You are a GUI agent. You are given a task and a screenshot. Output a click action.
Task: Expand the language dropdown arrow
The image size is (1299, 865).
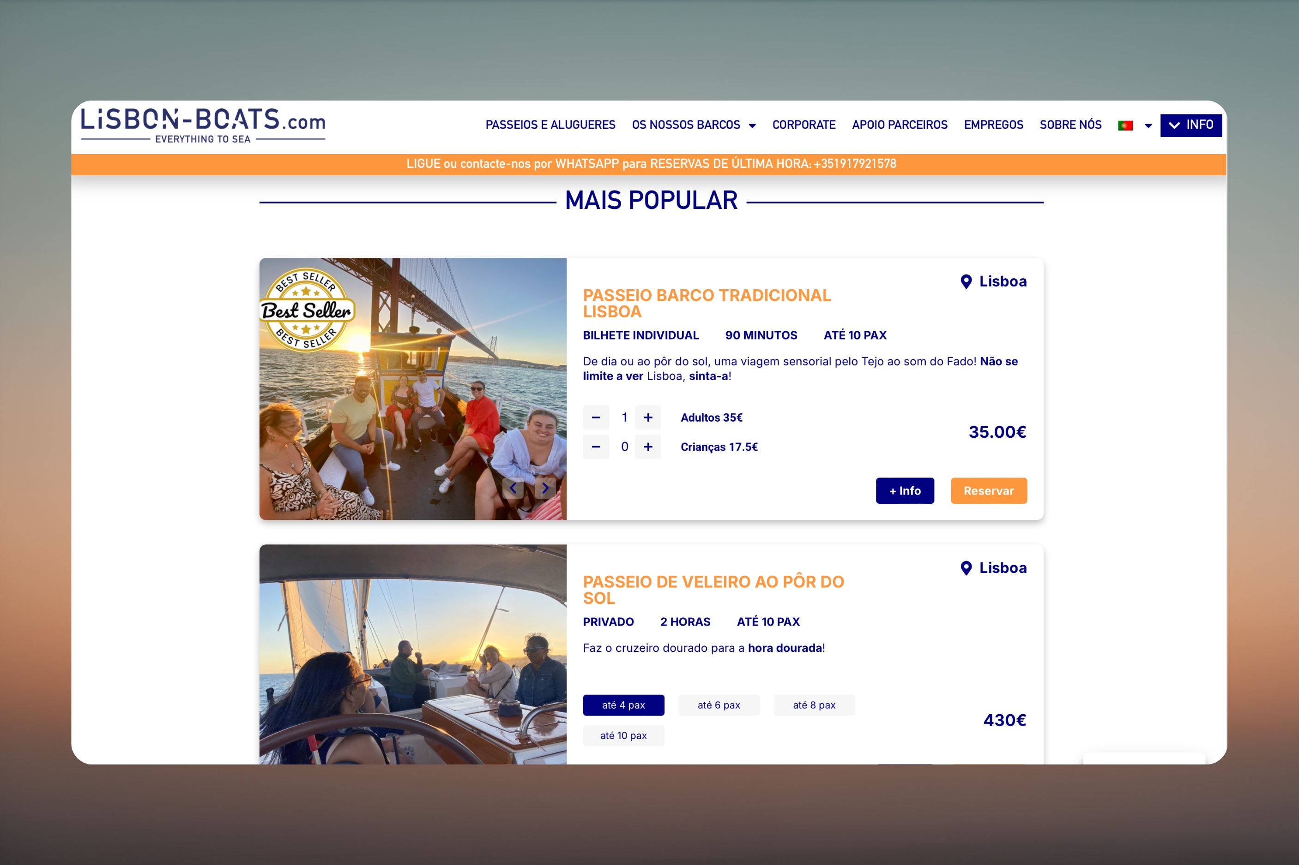point(1148,126)
